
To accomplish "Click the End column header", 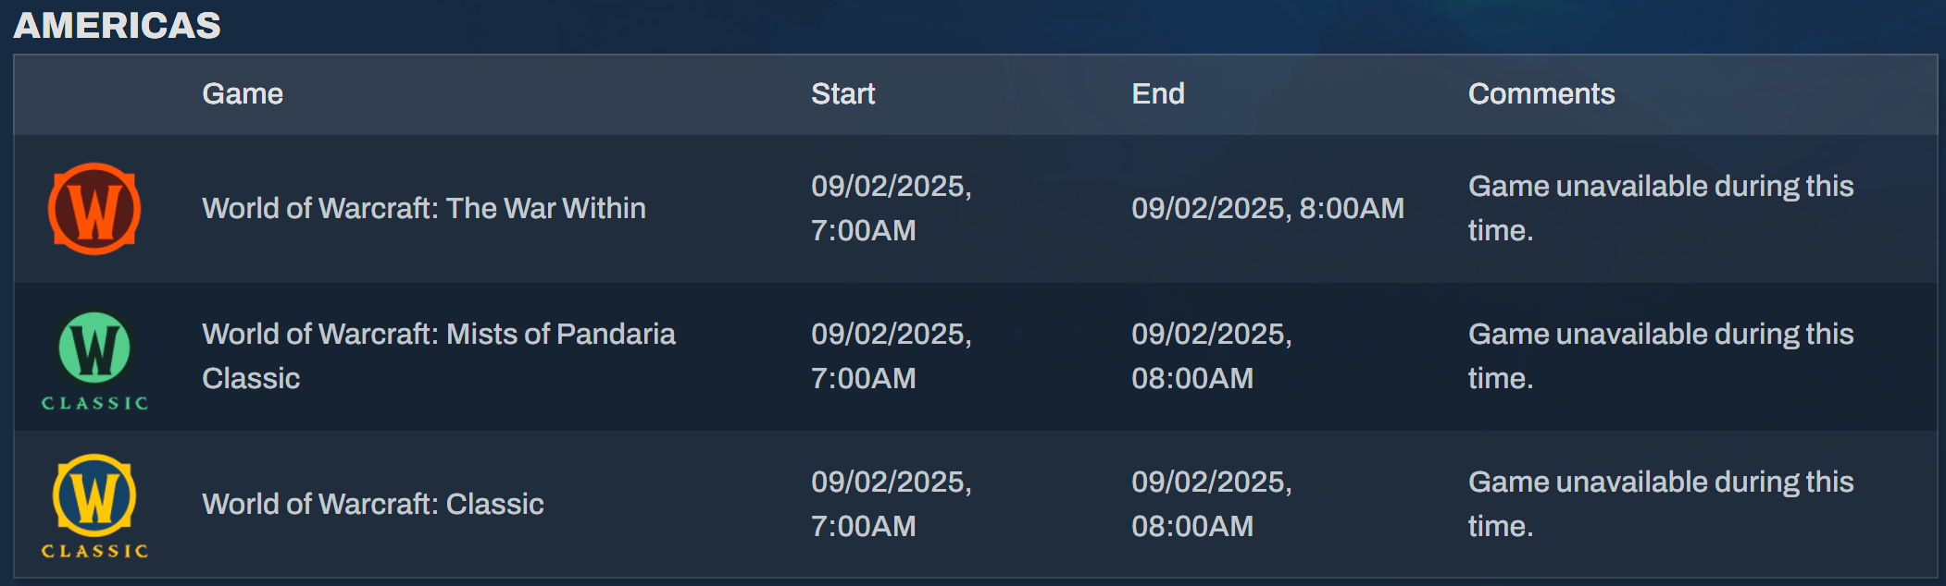I will (1158, 93).
